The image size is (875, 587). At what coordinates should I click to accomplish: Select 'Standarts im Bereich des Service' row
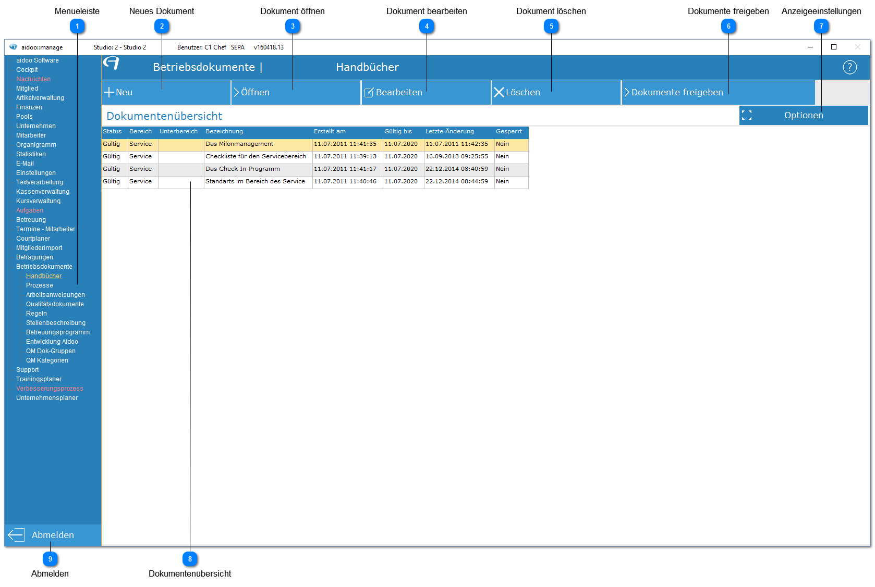pyautogui.click(x=315, y=182)
